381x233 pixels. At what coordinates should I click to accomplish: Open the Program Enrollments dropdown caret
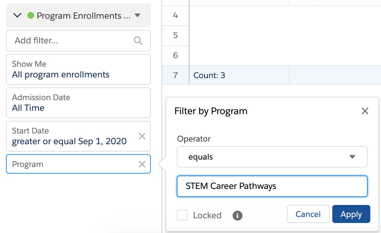pos(137,15)
